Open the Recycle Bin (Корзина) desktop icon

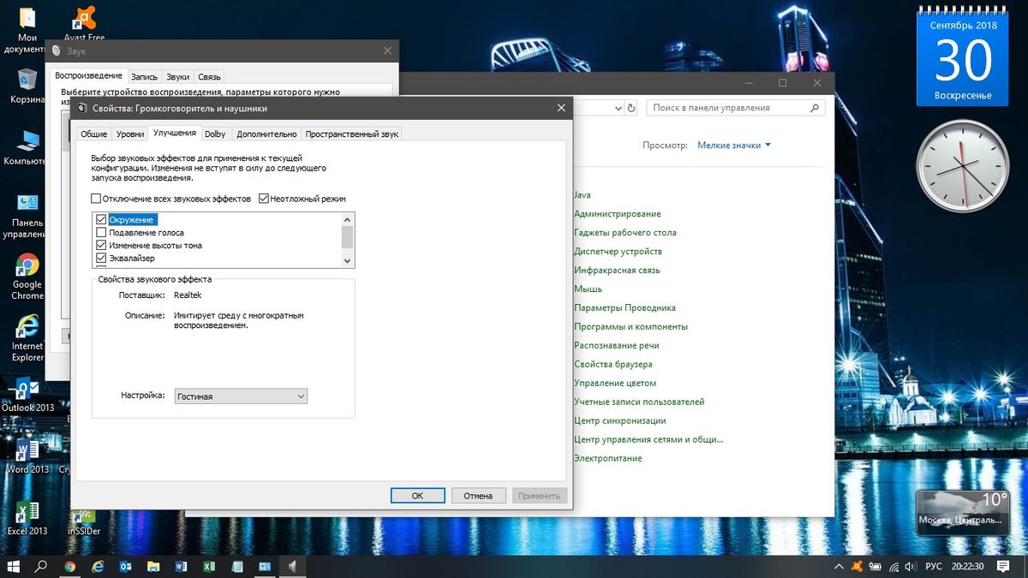click(27, 80)
